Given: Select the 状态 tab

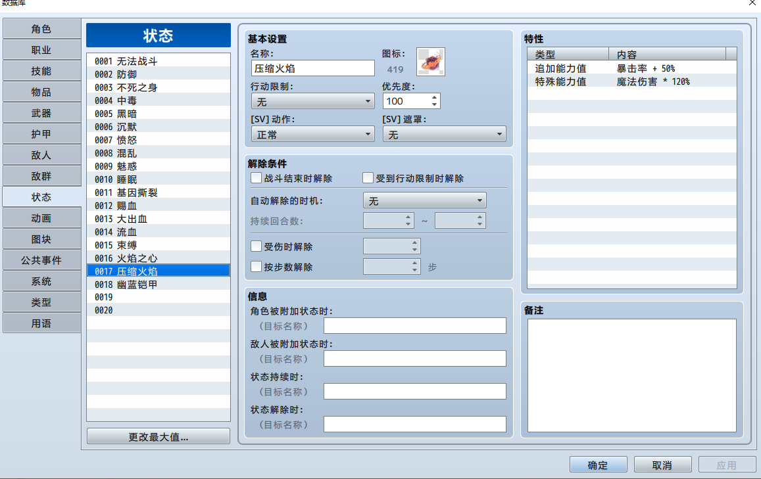Looking at the screenshot, I should 41,197.
